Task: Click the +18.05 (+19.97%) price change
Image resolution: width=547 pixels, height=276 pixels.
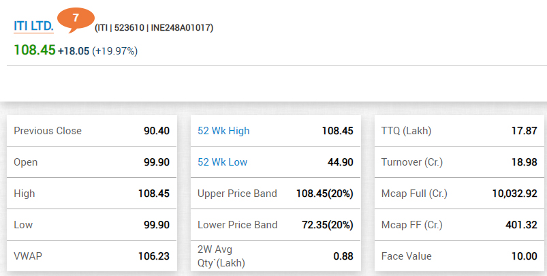Action: [x=97, y=51]
